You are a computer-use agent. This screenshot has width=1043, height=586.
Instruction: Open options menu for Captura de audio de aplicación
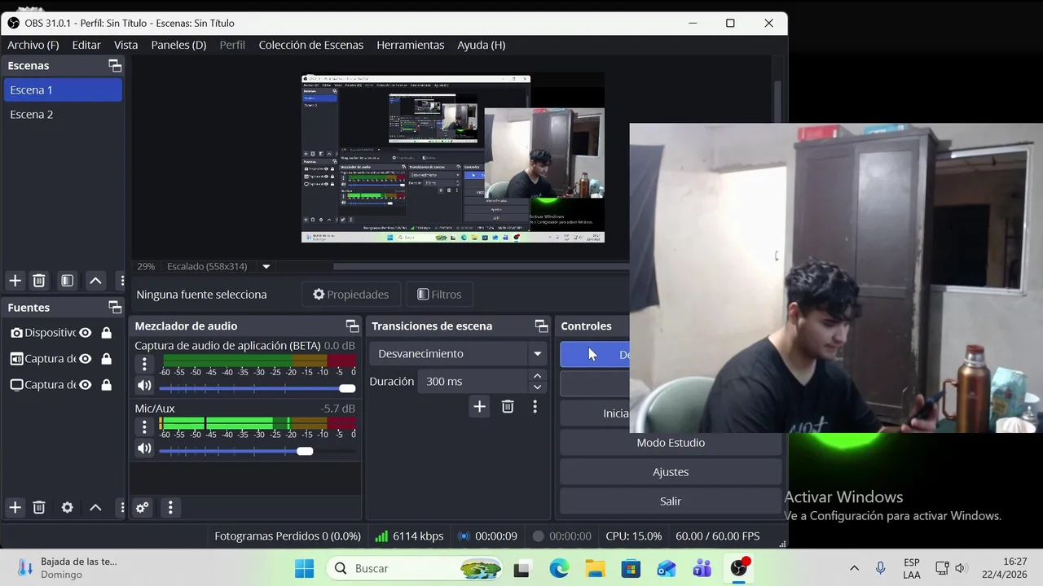pyautogui.click(x=144, y=364)
